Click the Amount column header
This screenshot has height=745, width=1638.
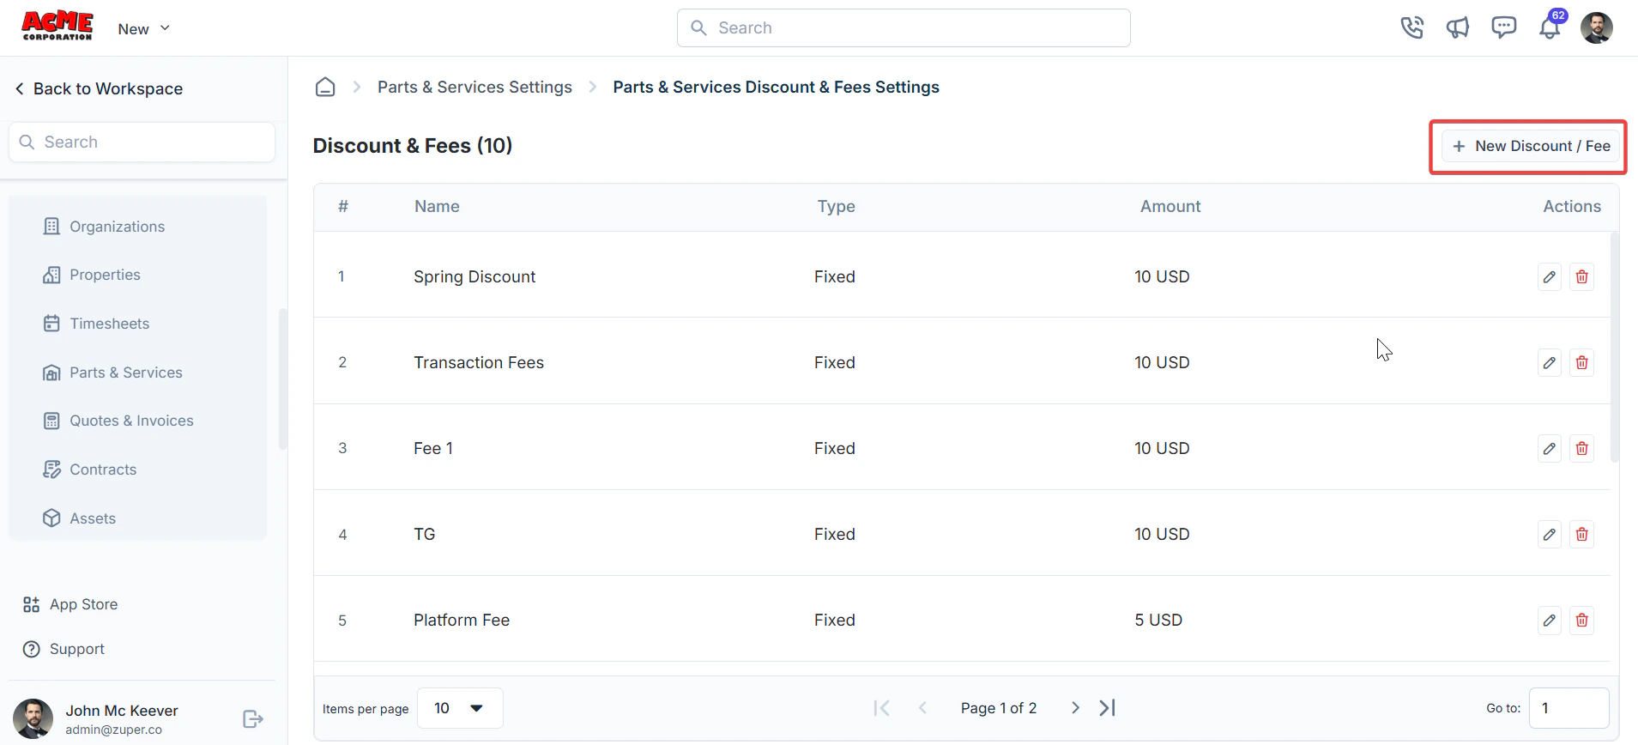coord(1170,206)
